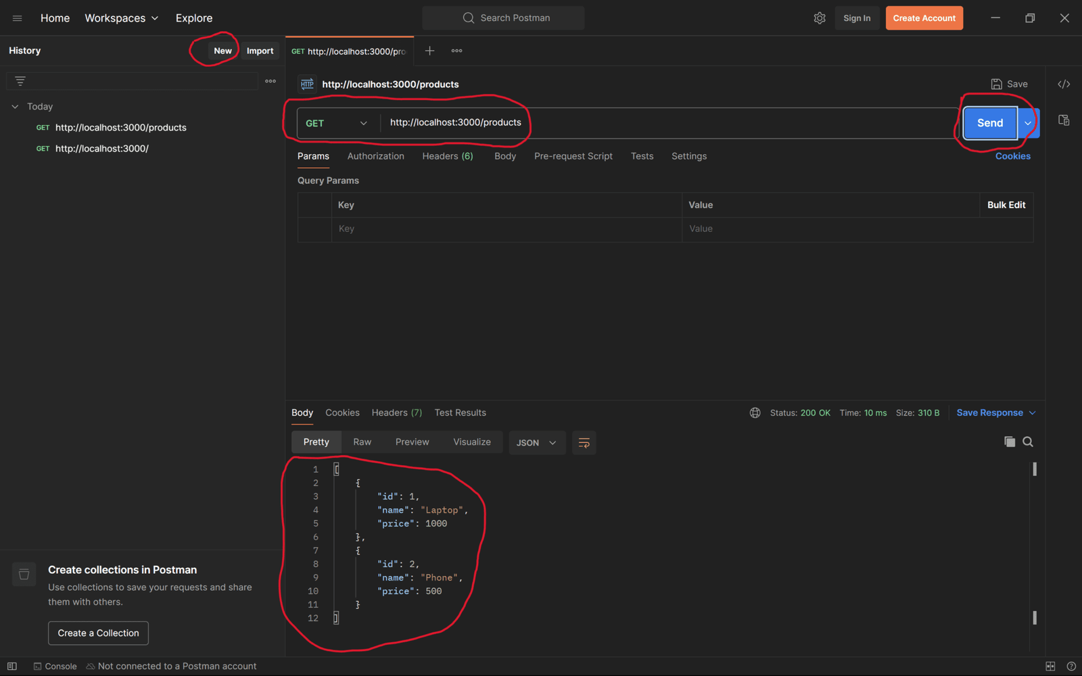Screen dimensions: 1082x676
Task: Search within the response body
Action: (x=1028, y=442)
